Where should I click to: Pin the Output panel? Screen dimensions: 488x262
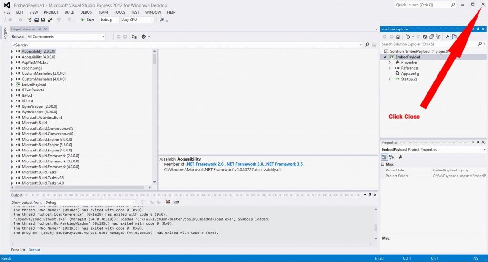pyautogui.click(x=370, y=195)
